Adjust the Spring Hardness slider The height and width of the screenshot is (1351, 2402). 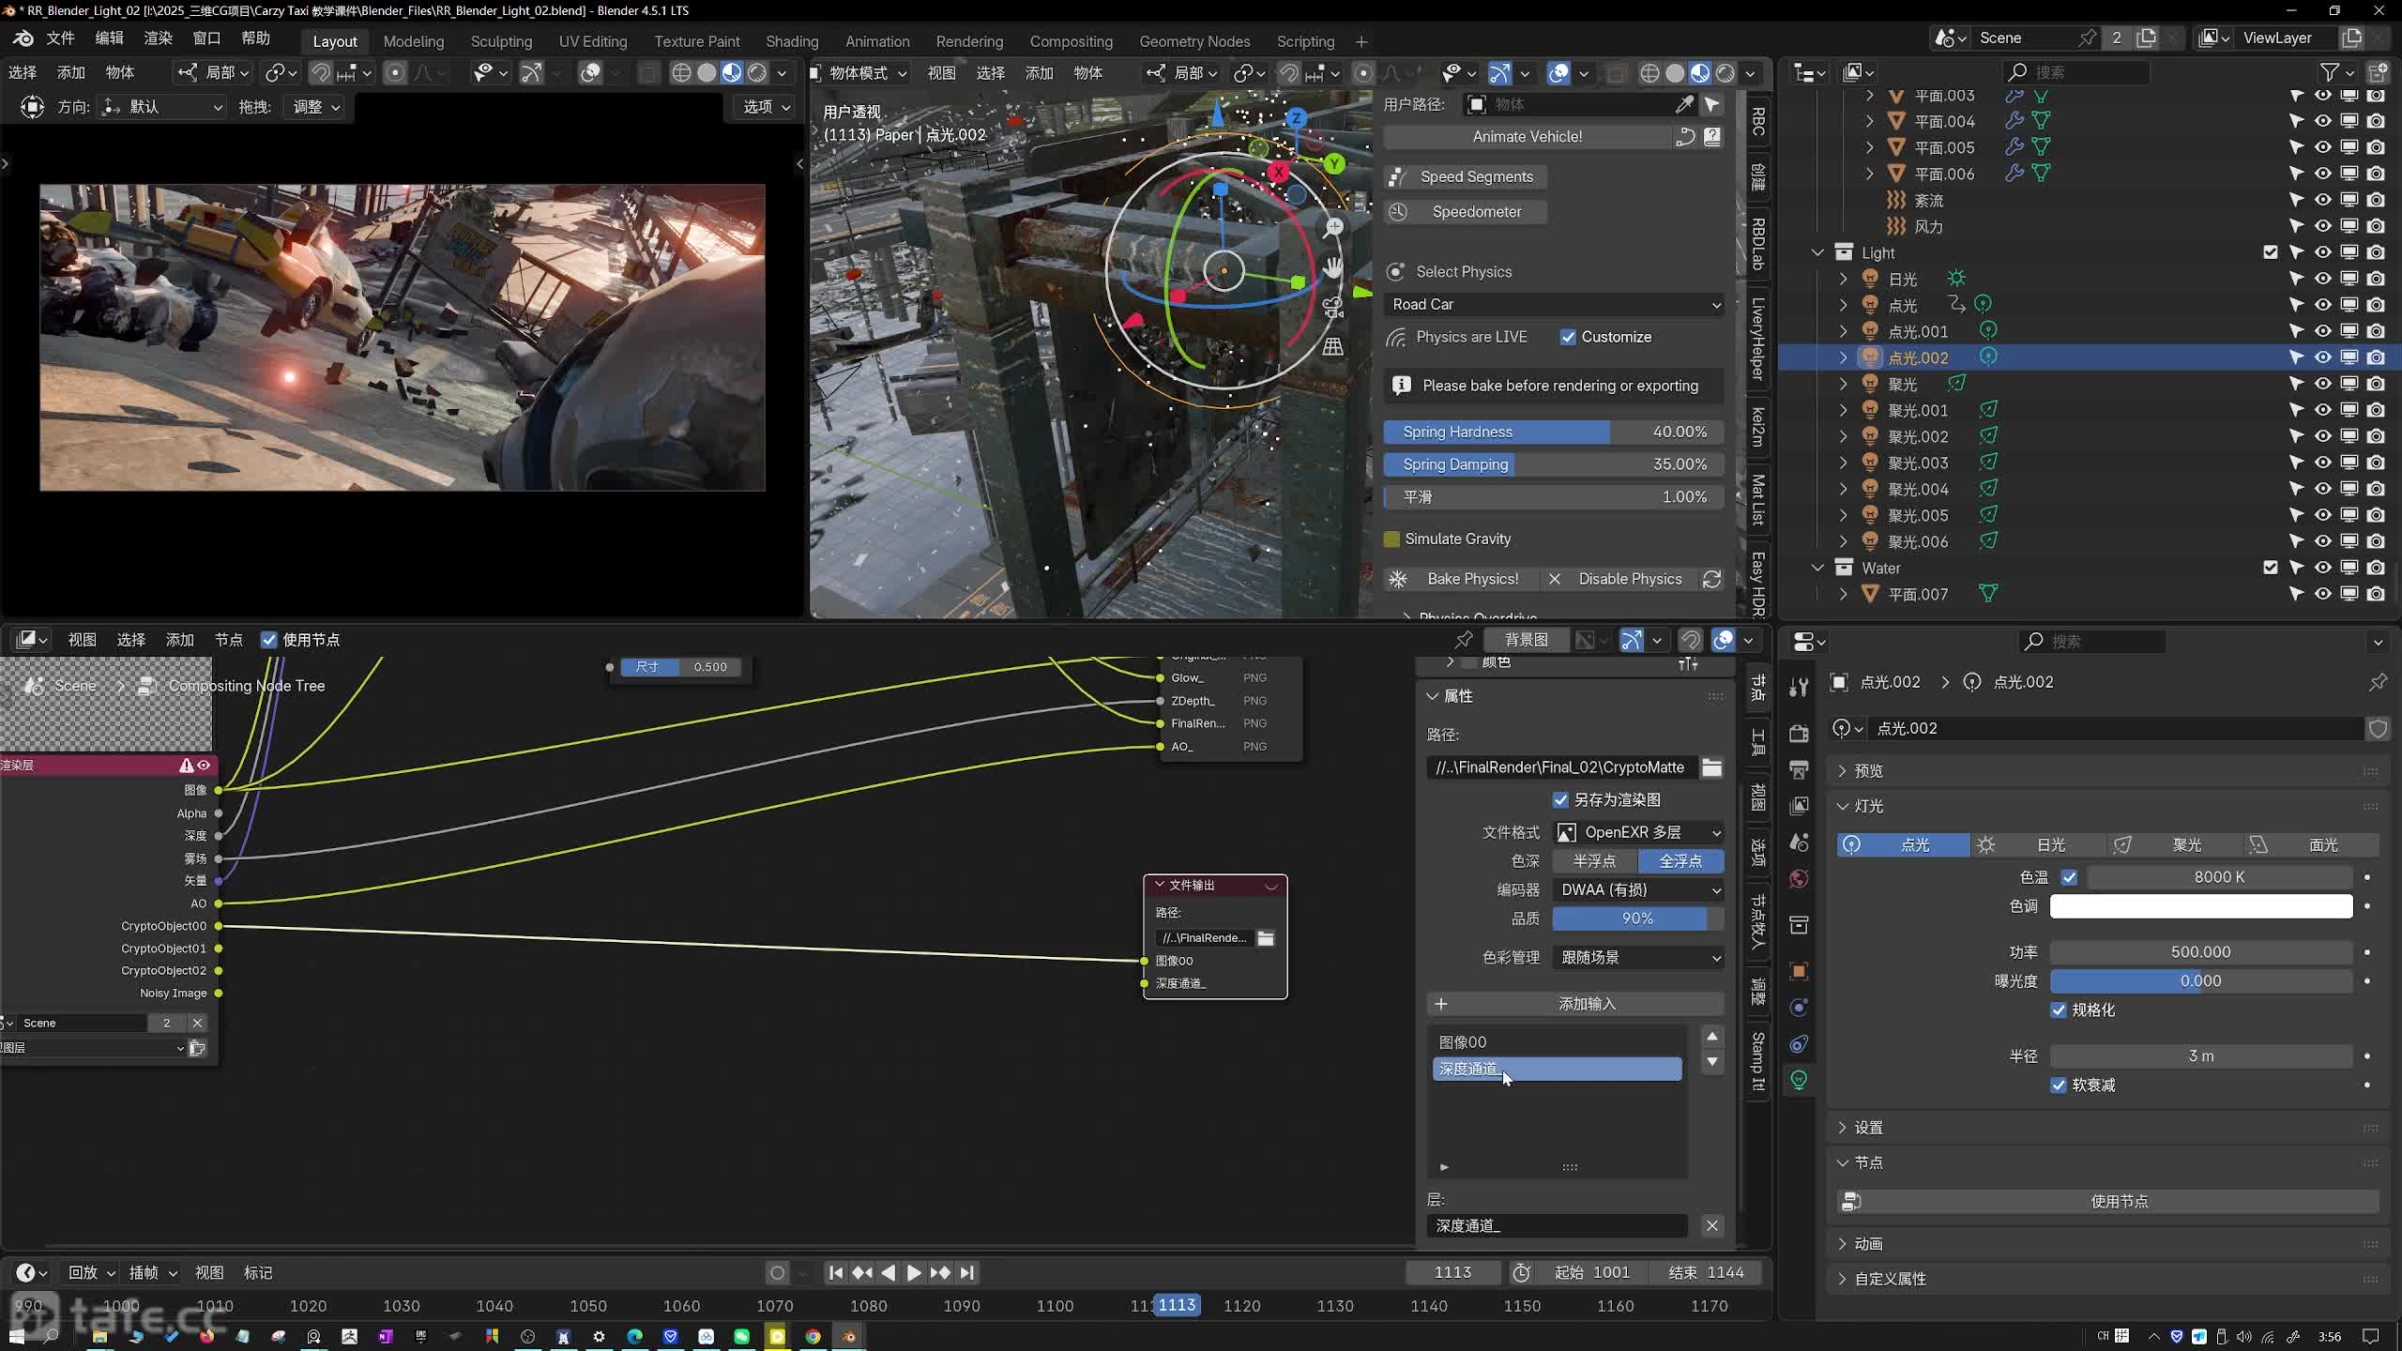coord(1553,432)
